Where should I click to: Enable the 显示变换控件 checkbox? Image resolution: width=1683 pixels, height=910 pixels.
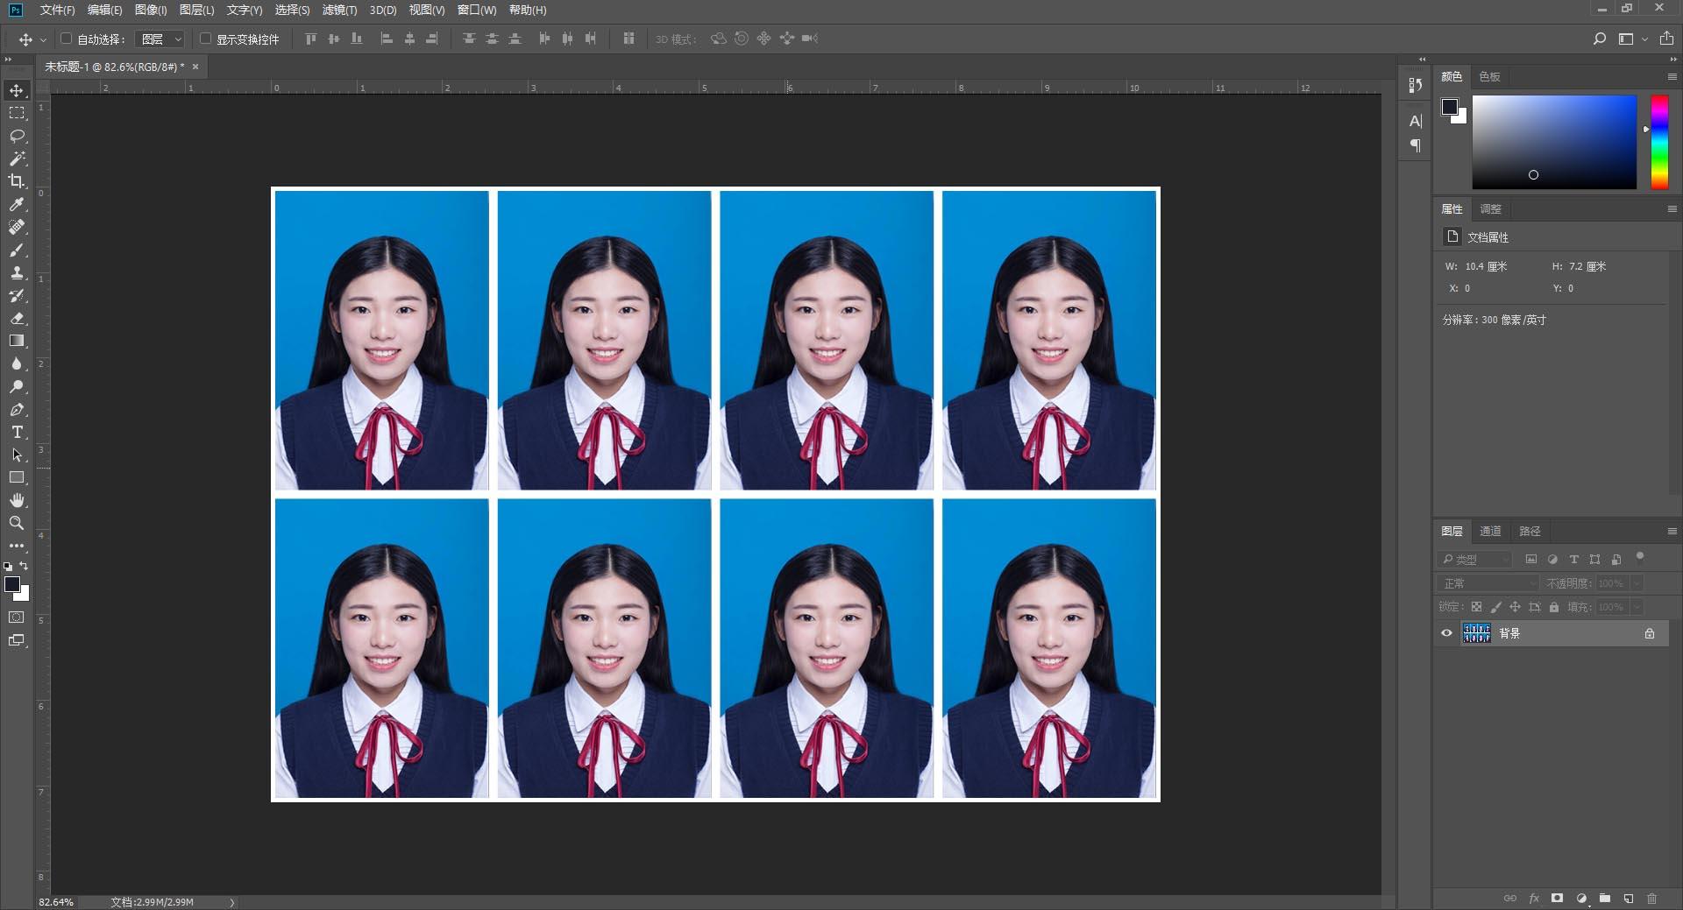pos(205,39)
